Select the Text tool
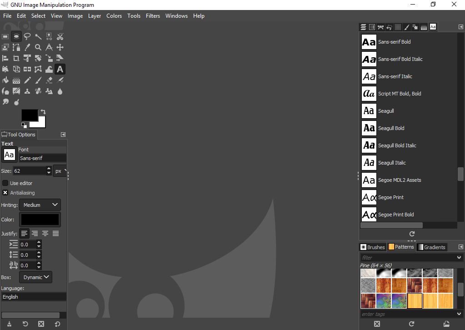This screenshot has width=465, height=330. 60,70
